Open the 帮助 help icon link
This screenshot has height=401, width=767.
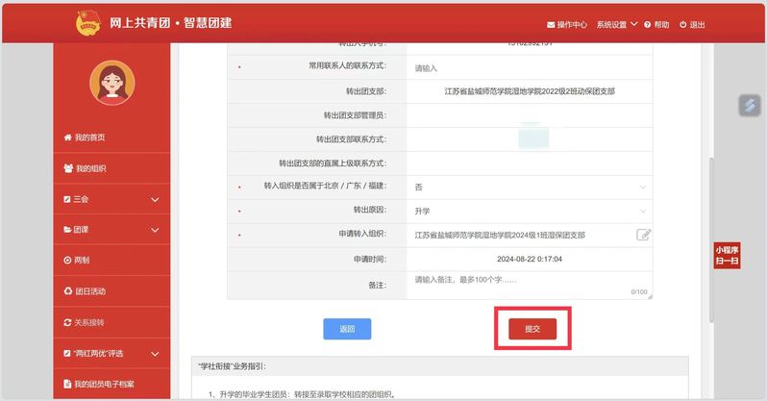656,24
